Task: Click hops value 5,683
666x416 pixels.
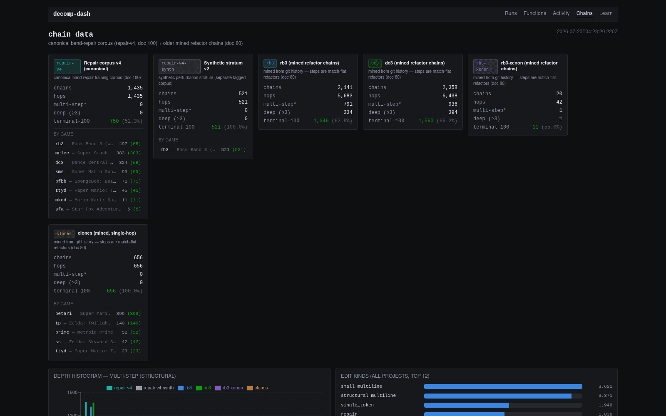Action: click(345, 96)
